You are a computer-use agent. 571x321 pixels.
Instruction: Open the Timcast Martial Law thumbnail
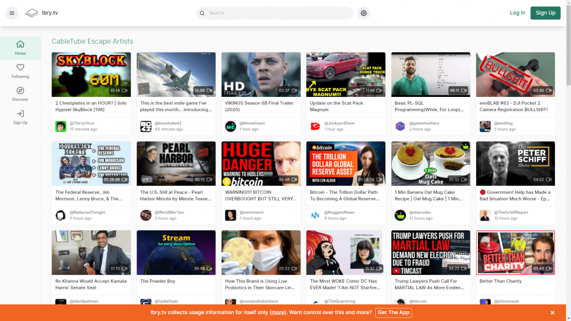431,253
